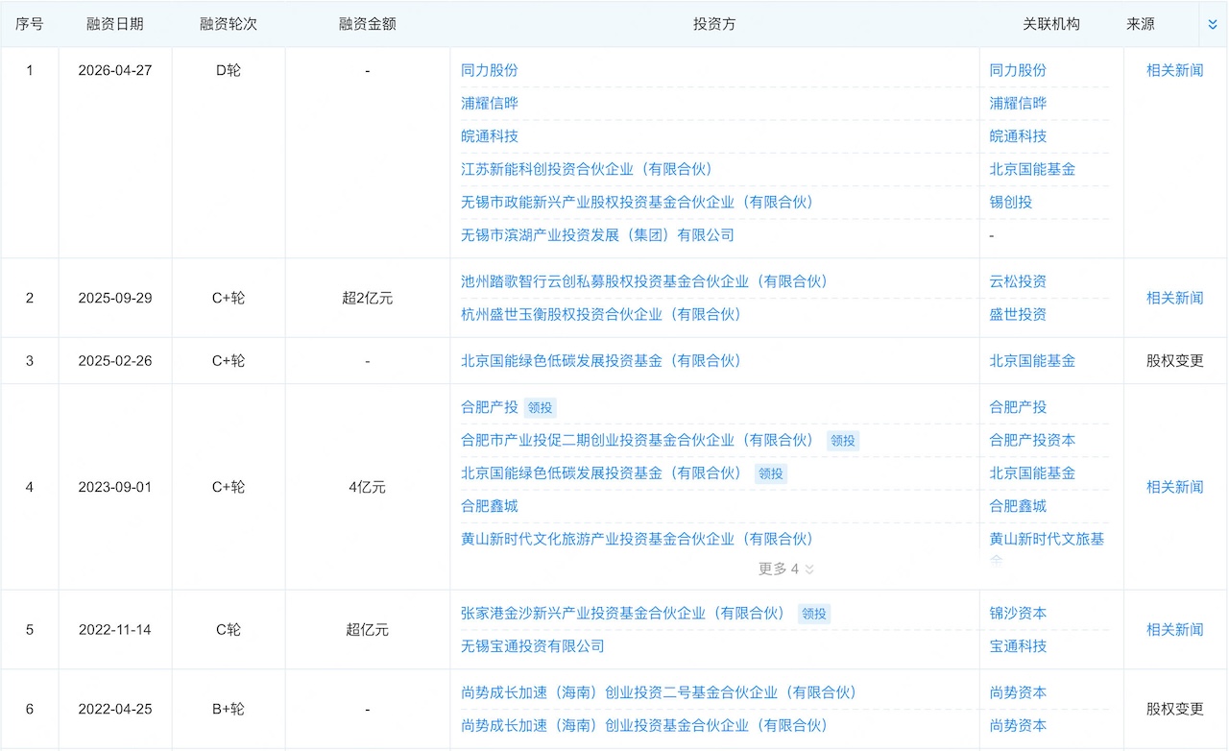Click the 融资金额 column header
The image size is (1229, 751).
[x=368, y=24]
